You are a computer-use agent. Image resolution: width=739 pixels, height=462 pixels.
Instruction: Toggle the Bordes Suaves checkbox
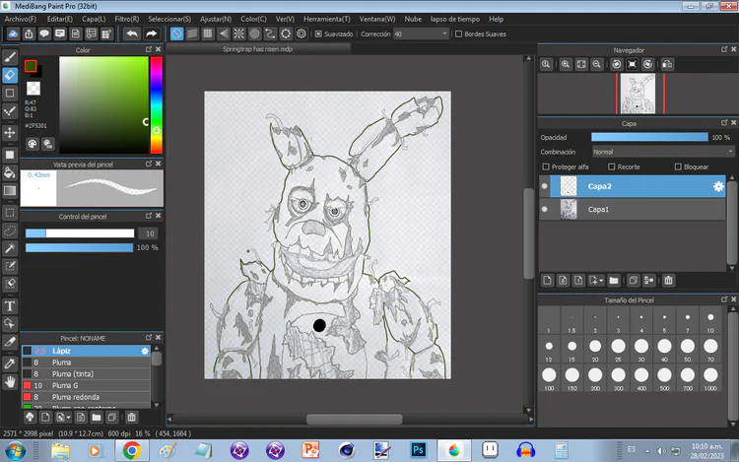click(458, 33)
